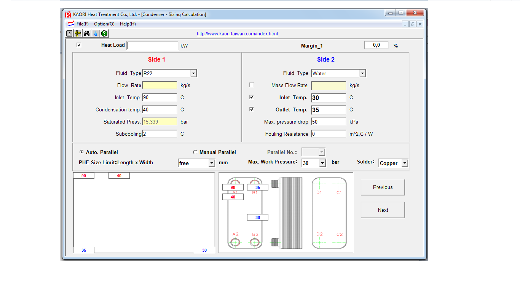Click the first toolbar icon with the arrow box
The width and height of the screenshot is (520, 292).
tap(69, 33)
